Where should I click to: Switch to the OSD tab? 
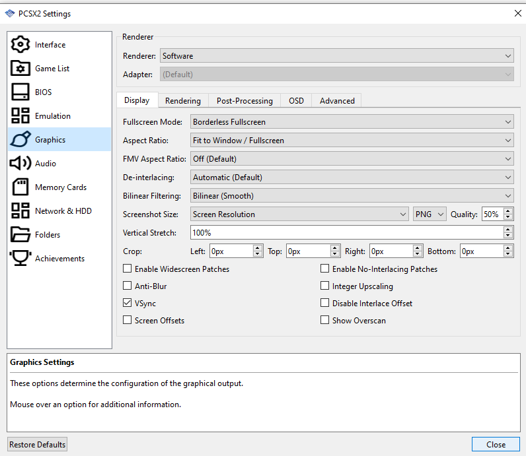click(x=296, y=100)
